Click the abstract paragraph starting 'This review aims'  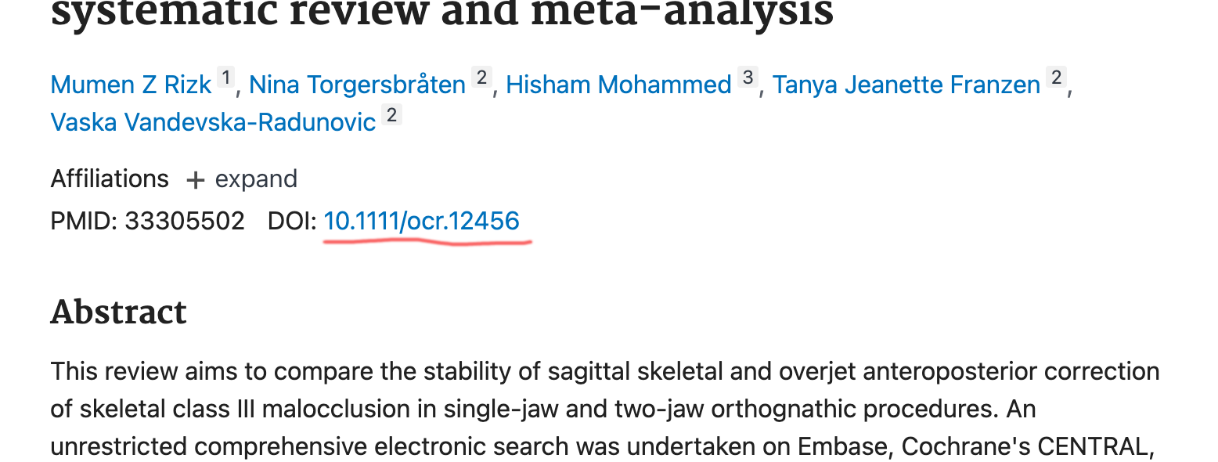(605, 409)
